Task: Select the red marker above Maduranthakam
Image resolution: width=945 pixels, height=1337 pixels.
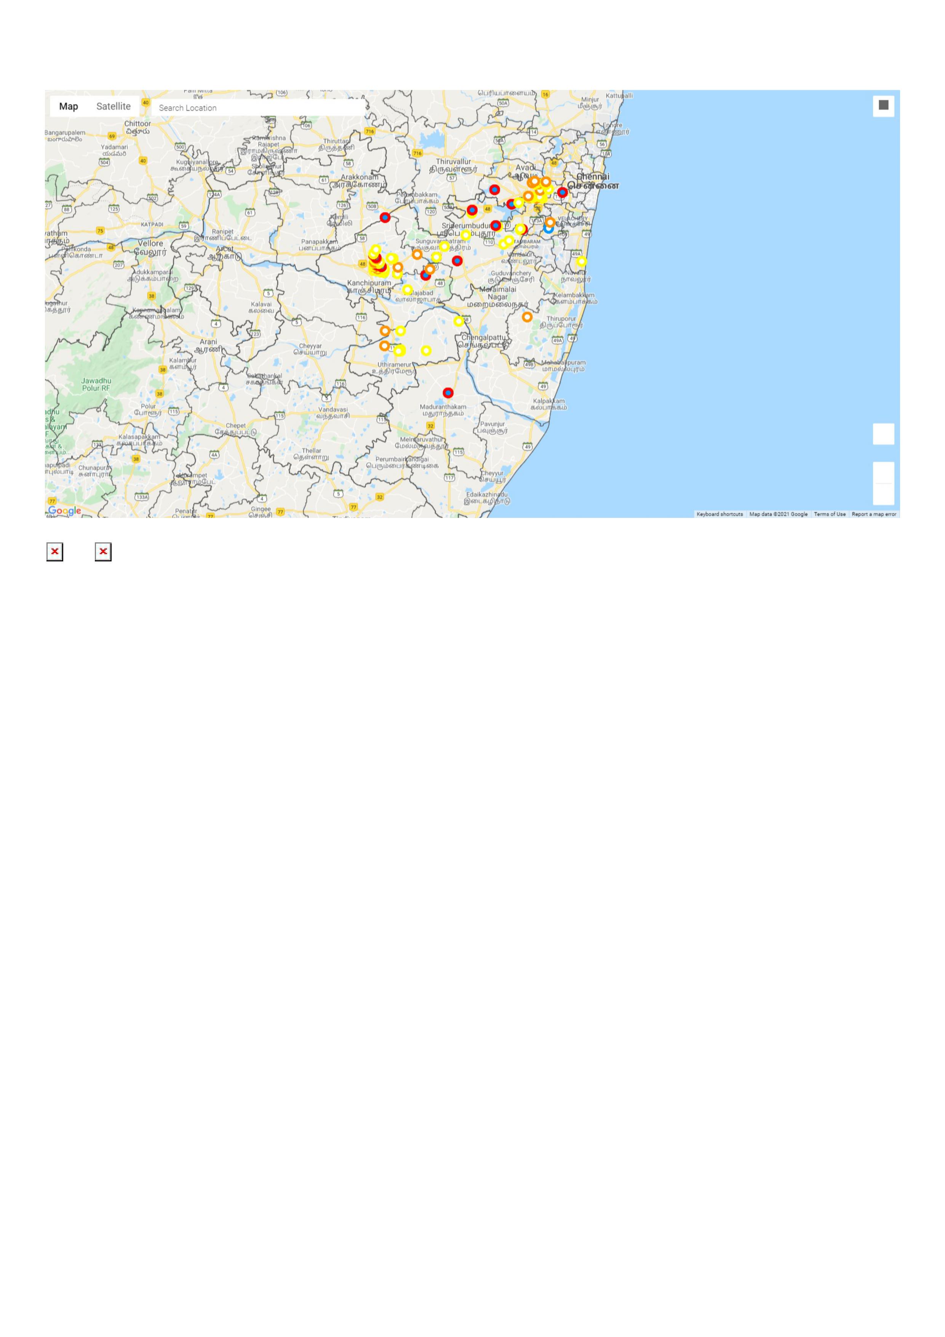Action: pos(448,393)
